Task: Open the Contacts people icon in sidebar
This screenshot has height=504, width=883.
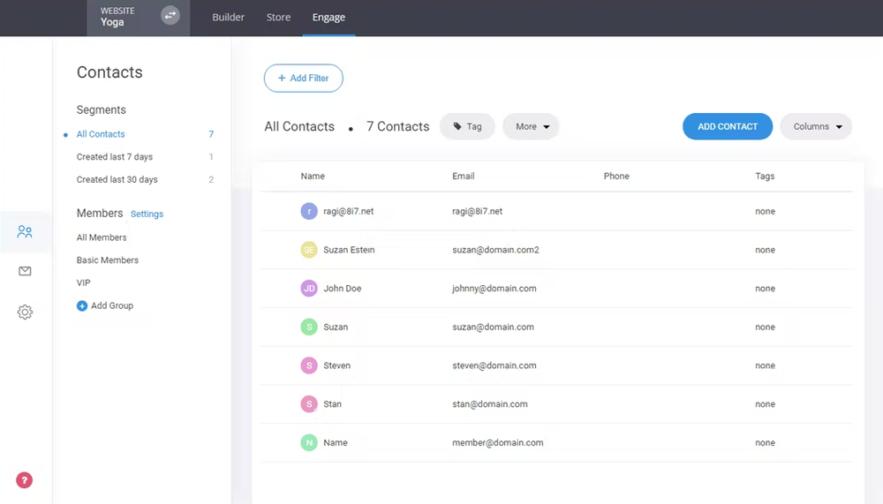Action: click(x=25, y=231)
